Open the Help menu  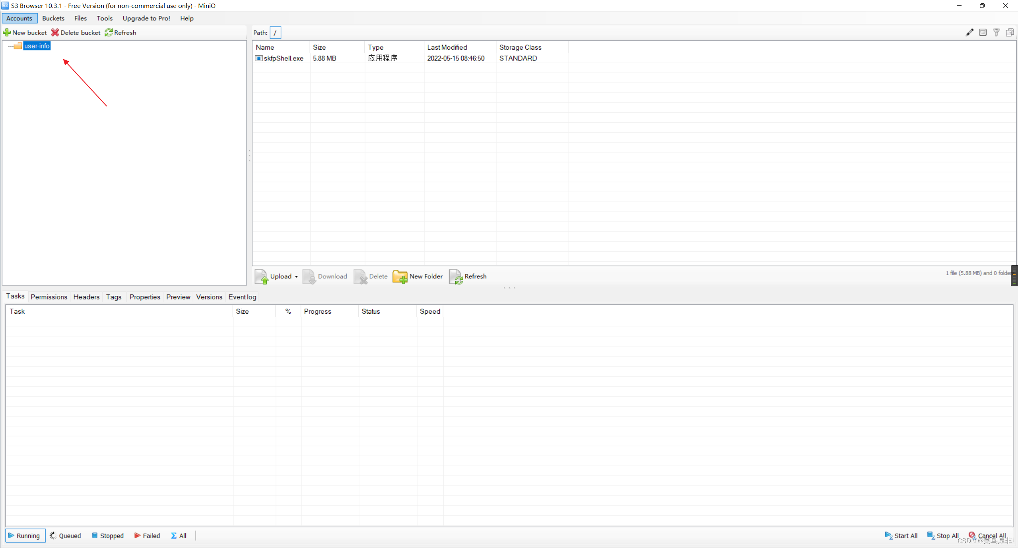(187, 18)
